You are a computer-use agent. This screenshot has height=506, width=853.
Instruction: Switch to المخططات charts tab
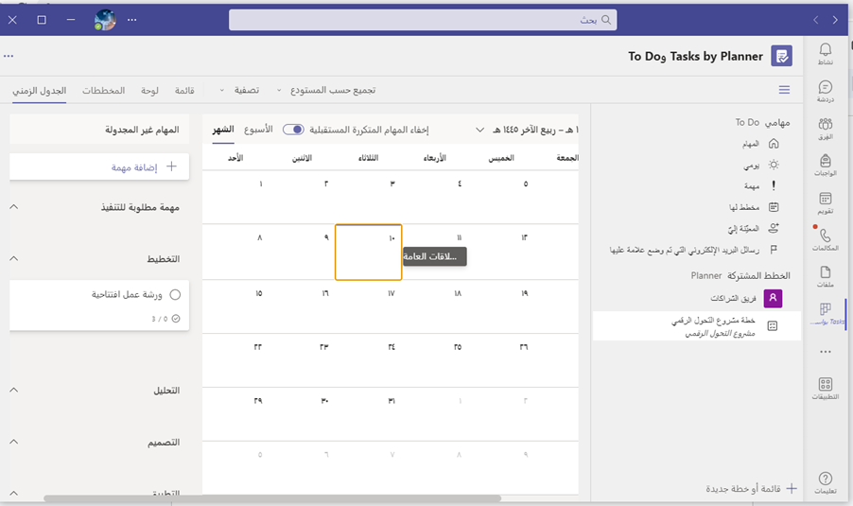[x=103, y=90]
